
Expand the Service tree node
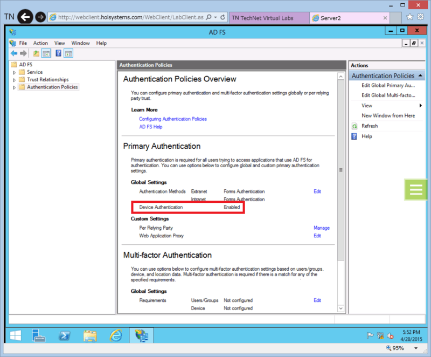point(15,73)
